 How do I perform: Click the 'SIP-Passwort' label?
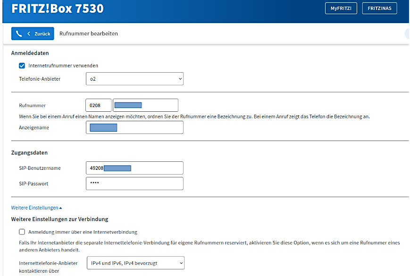click(x=33, y=184)
